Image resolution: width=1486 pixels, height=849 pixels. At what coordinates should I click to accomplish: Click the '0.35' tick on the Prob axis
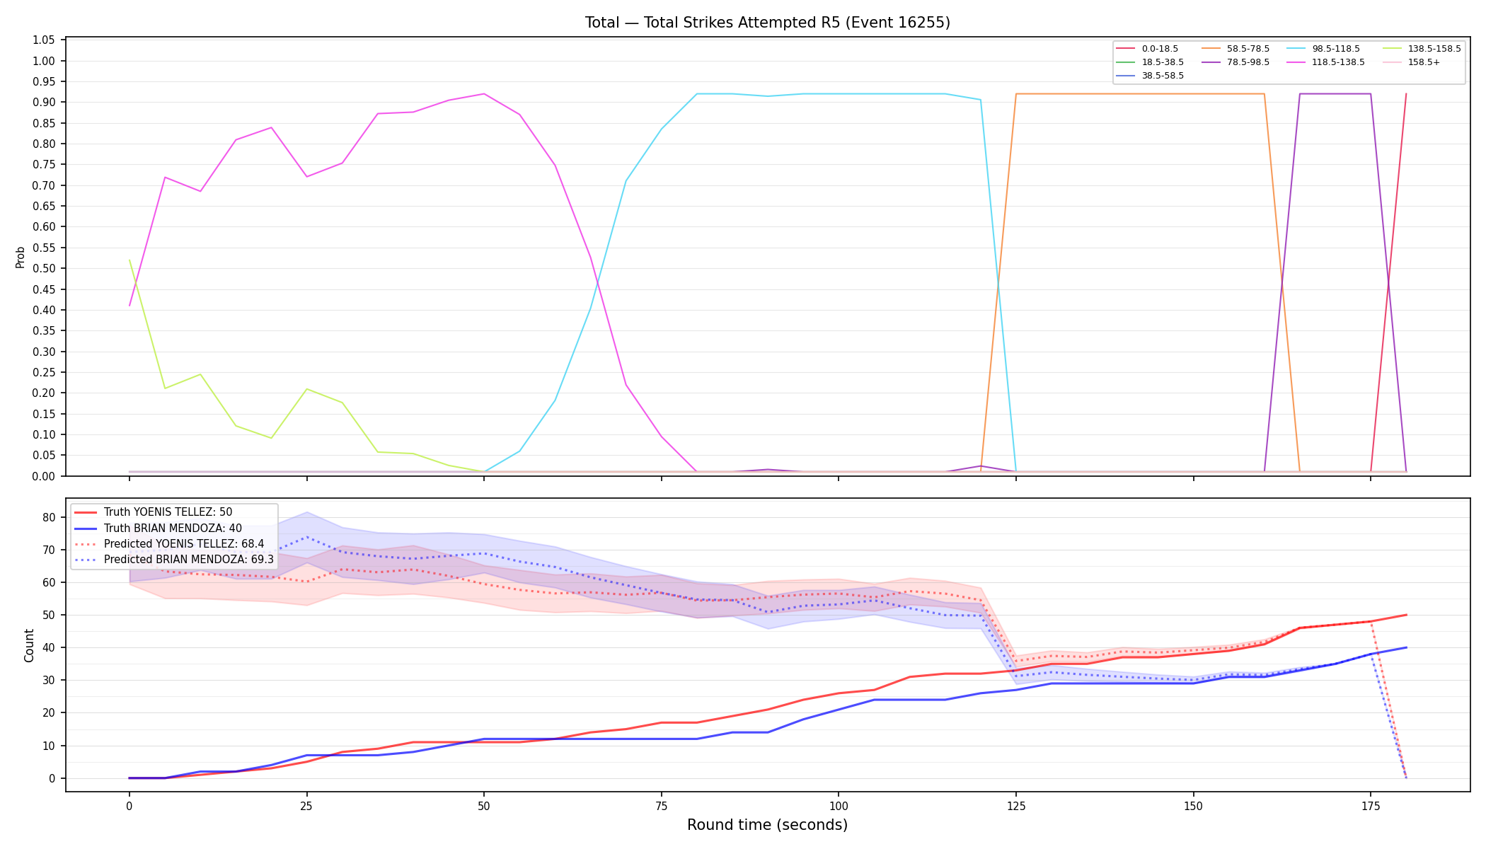point(44,331)
